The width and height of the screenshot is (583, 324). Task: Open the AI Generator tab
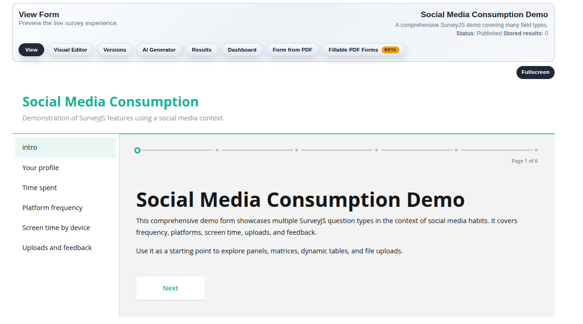(x=159, y=50)
